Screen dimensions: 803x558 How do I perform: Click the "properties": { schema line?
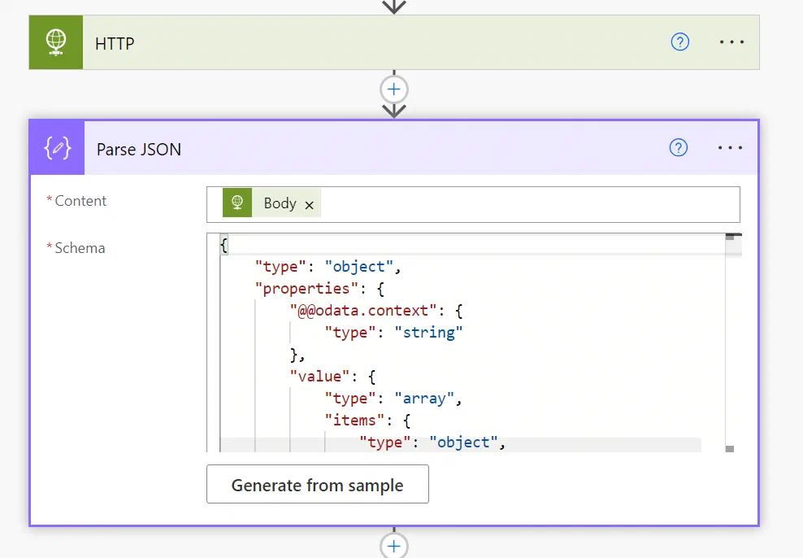click(x=319, y=289)
